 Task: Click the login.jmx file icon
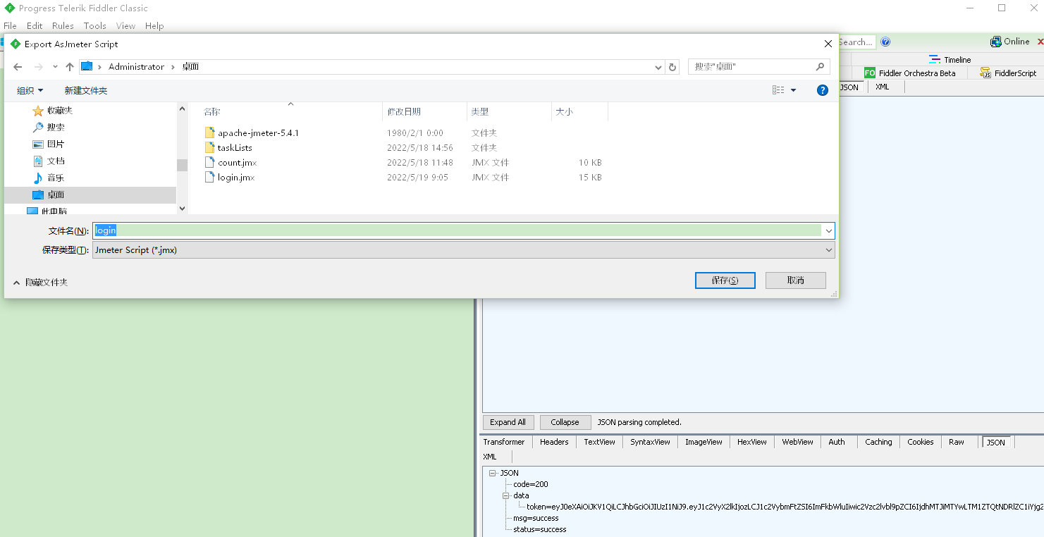209,177
